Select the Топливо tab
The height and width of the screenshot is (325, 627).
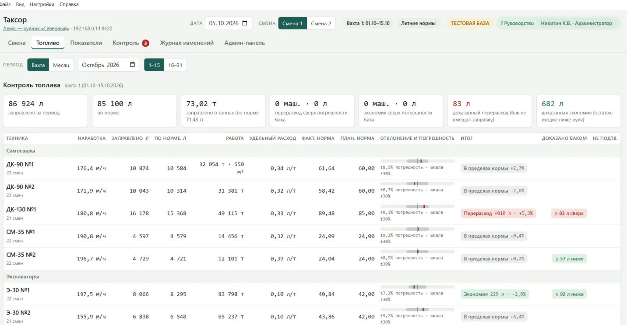tap(48, 43)
